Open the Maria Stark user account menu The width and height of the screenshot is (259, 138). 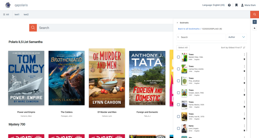[x=248, y=5]
